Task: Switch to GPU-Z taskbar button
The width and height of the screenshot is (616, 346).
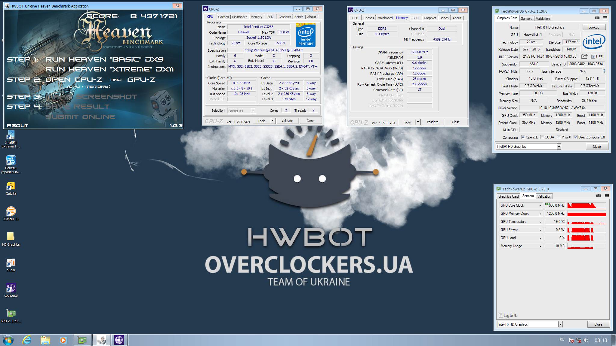Action: [82, 340]
